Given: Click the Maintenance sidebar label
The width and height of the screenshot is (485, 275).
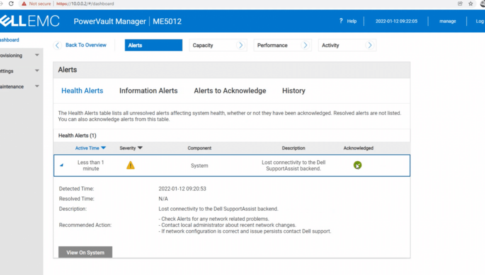Looking at the screenshot, I should coord(12,87).
